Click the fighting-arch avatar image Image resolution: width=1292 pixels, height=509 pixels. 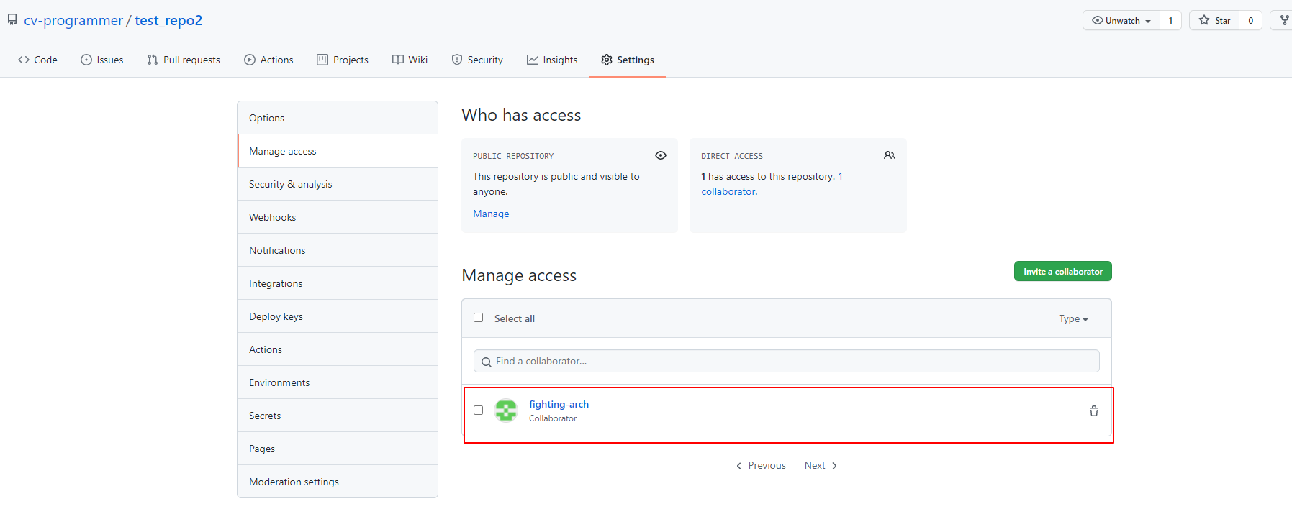[506, 411]
